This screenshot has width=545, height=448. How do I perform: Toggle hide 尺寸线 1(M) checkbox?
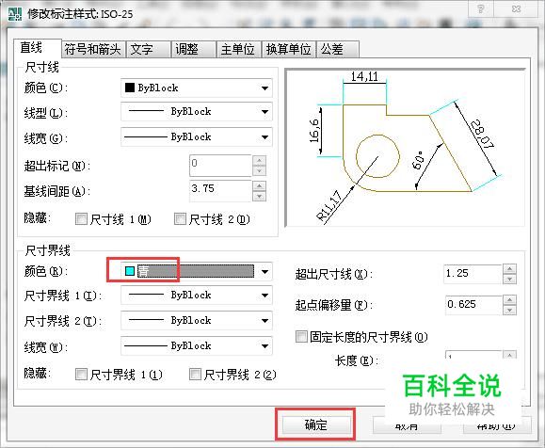click(x=81, y=219)
